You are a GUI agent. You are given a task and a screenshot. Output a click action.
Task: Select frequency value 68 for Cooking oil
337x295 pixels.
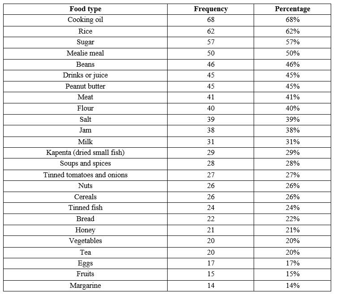(x=211, y=20)
